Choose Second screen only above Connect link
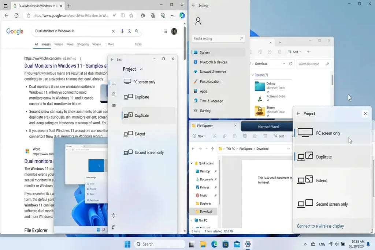Viewport: 375px width, 250px height. [x=332, y=204]
